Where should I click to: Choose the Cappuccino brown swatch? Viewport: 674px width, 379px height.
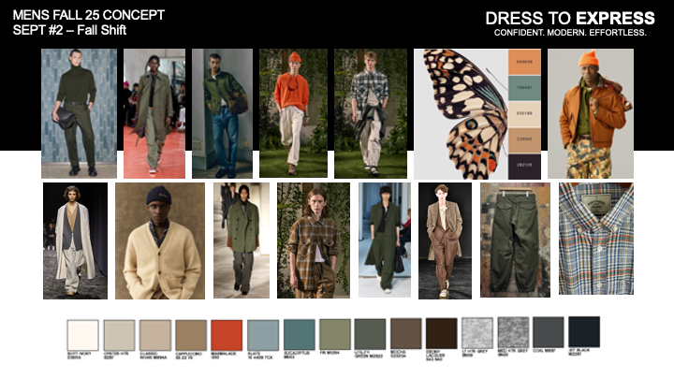191,335
